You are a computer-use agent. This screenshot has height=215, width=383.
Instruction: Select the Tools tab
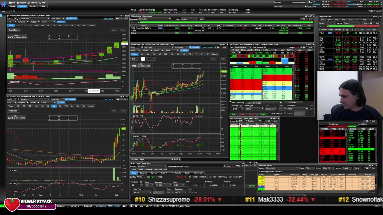point(12,6)
